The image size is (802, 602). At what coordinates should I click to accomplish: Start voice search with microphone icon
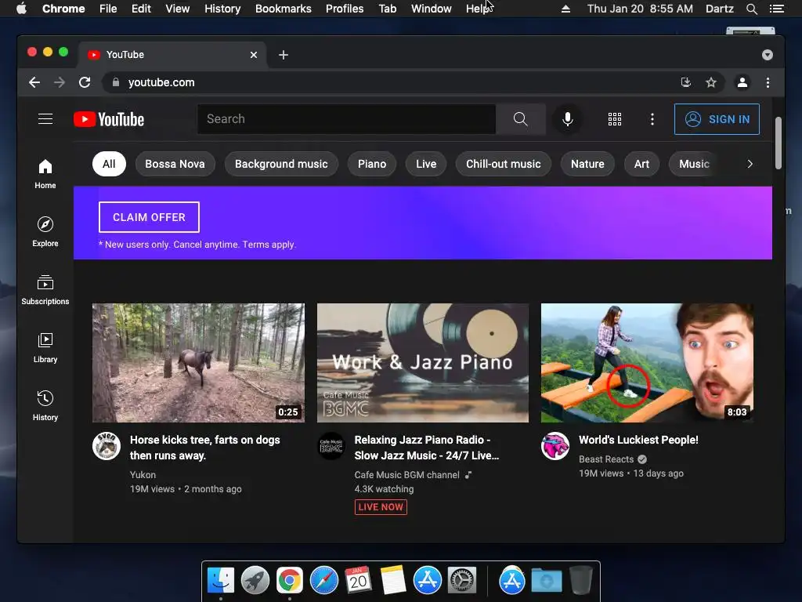point(567,119)
